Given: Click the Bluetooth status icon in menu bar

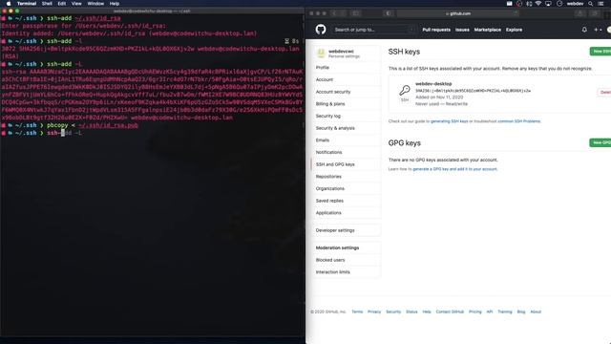Looking at the screenshot, I should pos(529,4).
